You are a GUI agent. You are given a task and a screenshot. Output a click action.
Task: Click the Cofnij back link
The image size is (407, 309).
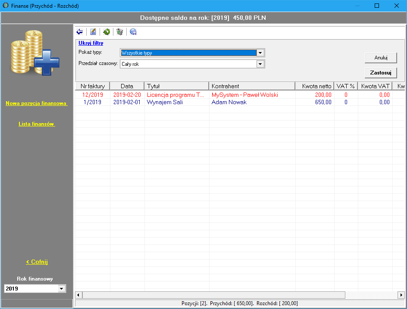pos(37,262)
